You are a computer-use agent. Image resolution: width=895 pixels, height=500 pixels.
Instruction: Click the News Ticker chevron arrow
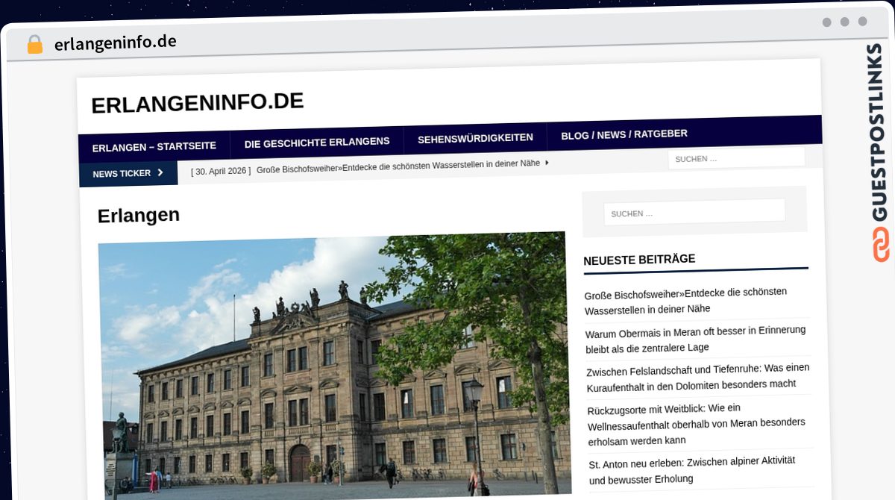click(160, 172)
